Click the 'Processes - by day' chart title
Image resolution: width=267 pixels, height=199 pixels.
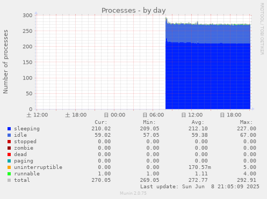coord(134,11)
